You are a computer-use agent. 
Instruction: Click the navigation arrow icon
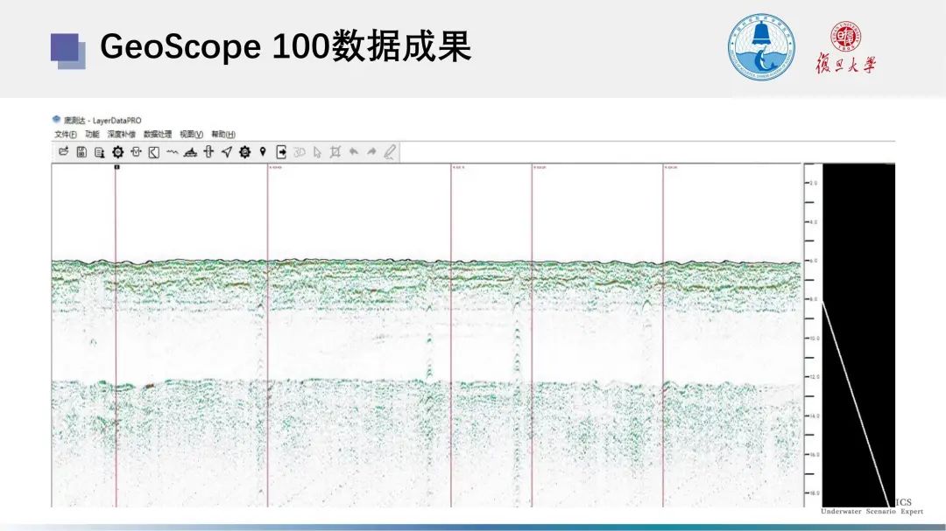click(226, 152)
